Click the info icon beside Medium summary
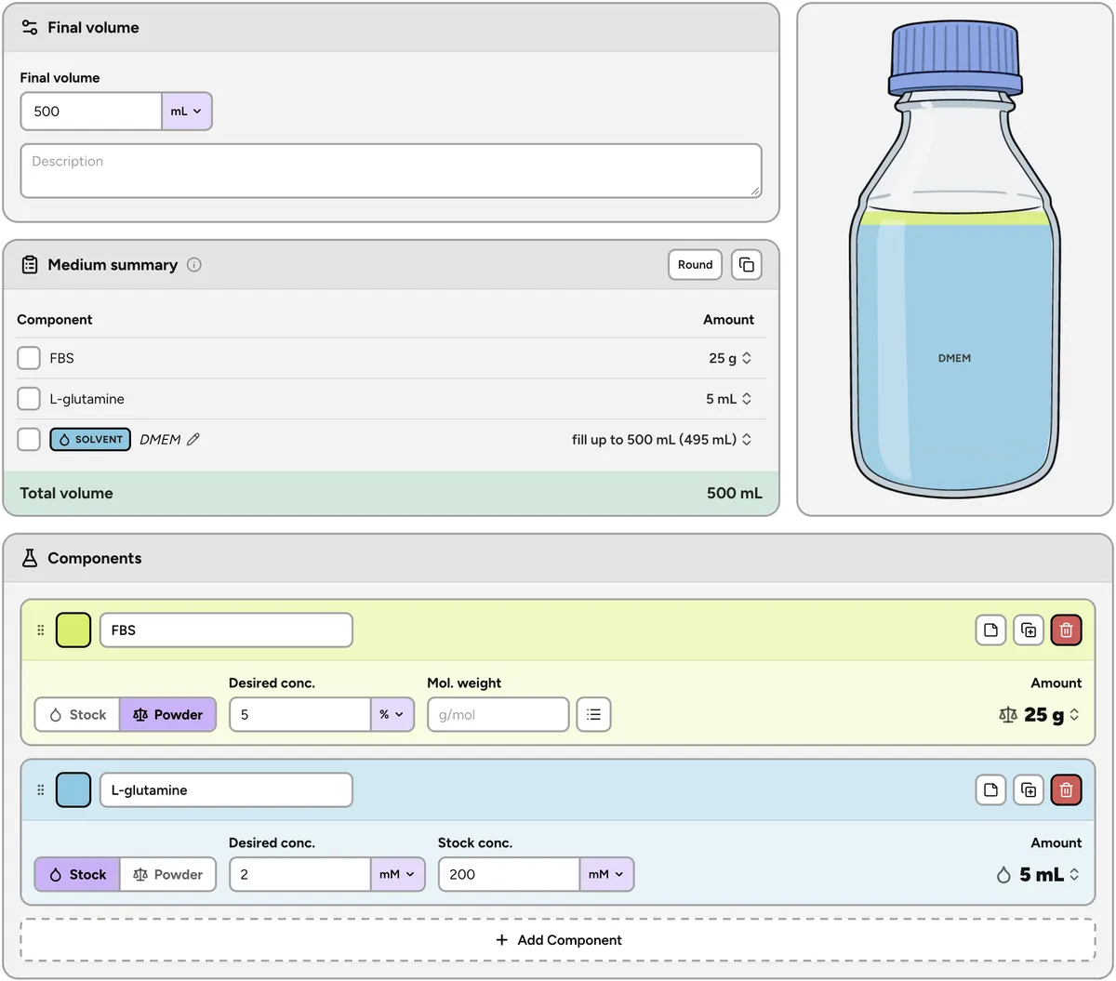The height and width of the screenshot is (981, 1116). click(x=194, y=265)
